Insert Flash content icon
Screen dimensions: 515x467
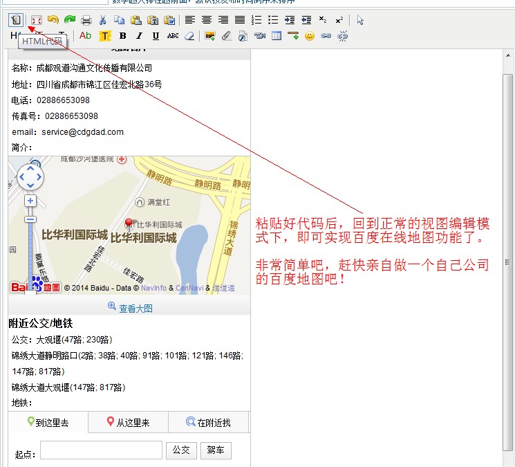243,36
